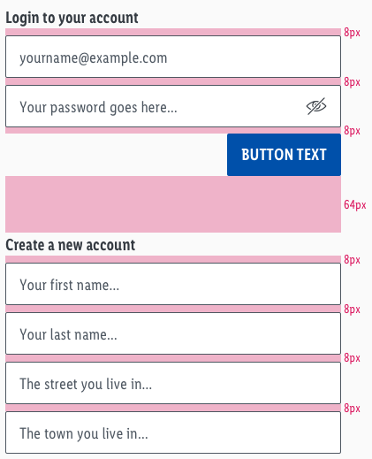Click the 'Login to your account' heading
The image size is (372, 459).
[72, 18]
